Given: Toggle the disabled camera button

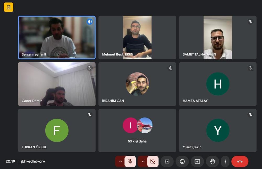Looking at the screenshot, I should point(153,161).
